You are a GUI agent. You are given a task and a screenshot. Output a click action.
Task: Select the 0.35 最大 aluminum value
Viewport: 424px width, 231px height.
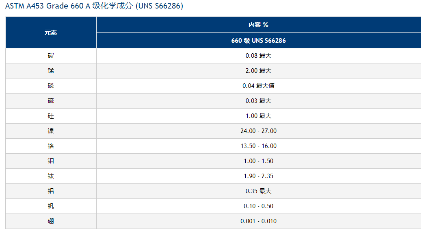point(259,191)
